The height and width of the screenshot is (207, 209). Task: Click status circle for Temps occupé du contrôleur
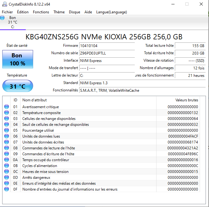click(7, 160)
